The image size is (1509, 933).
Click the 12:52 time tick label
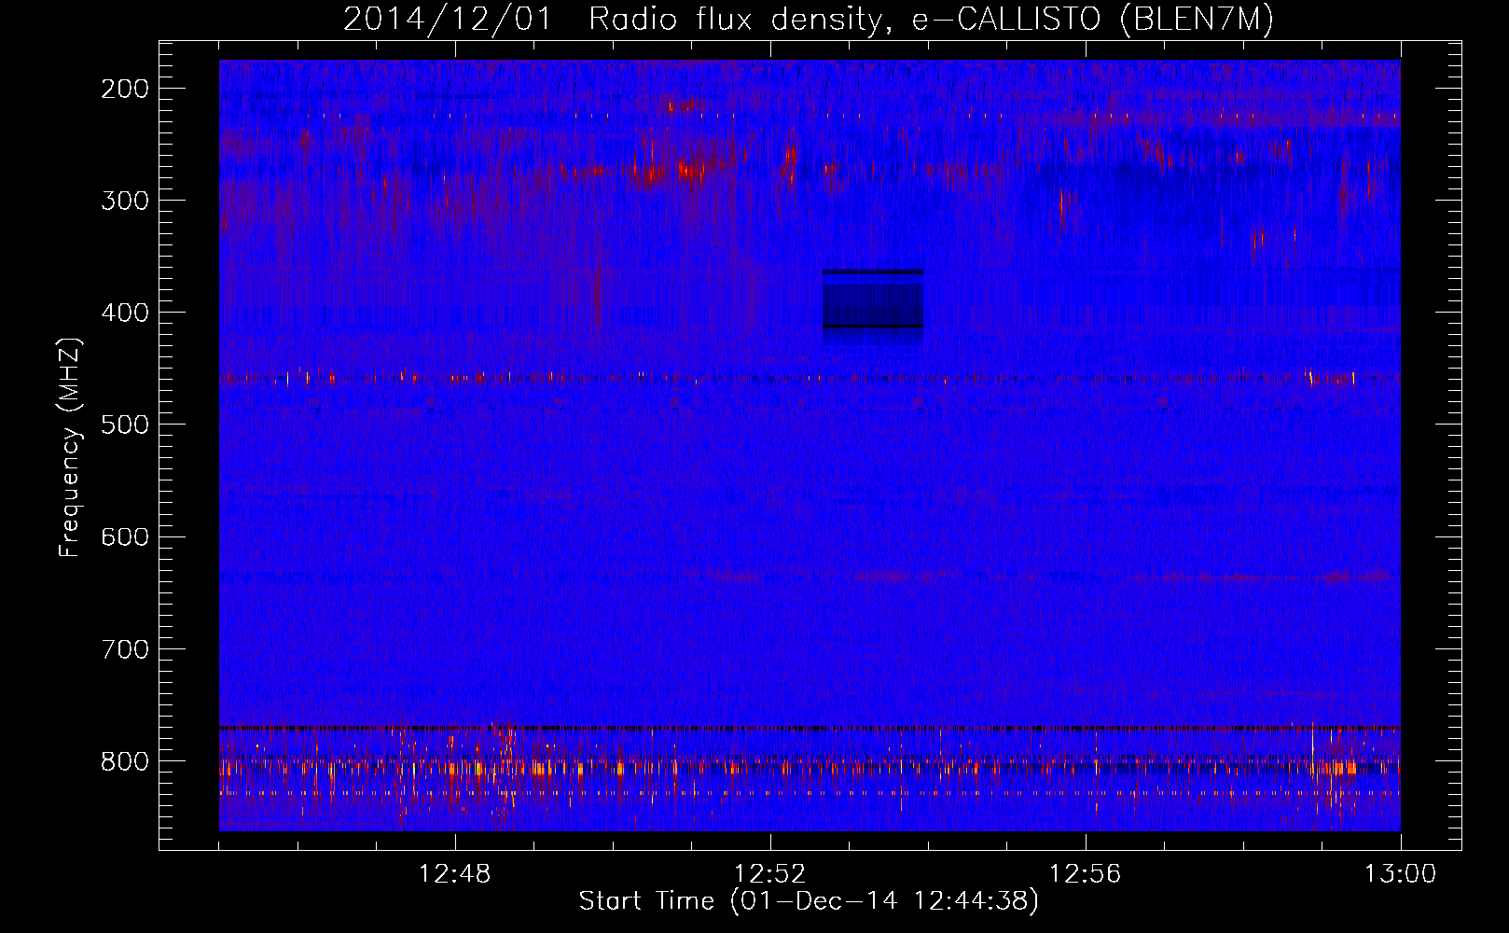[x=770, y=874]
